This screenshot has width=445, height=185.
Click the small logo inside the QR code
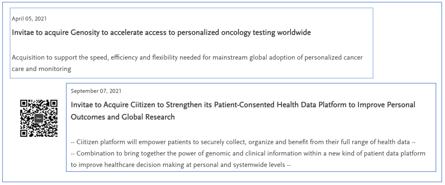point(39,118)
